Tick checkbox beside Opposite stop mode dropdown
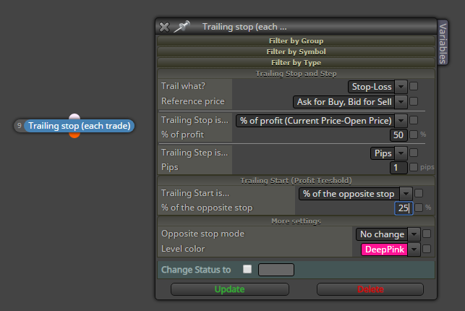465x311 pixels. tap(427, 234)
